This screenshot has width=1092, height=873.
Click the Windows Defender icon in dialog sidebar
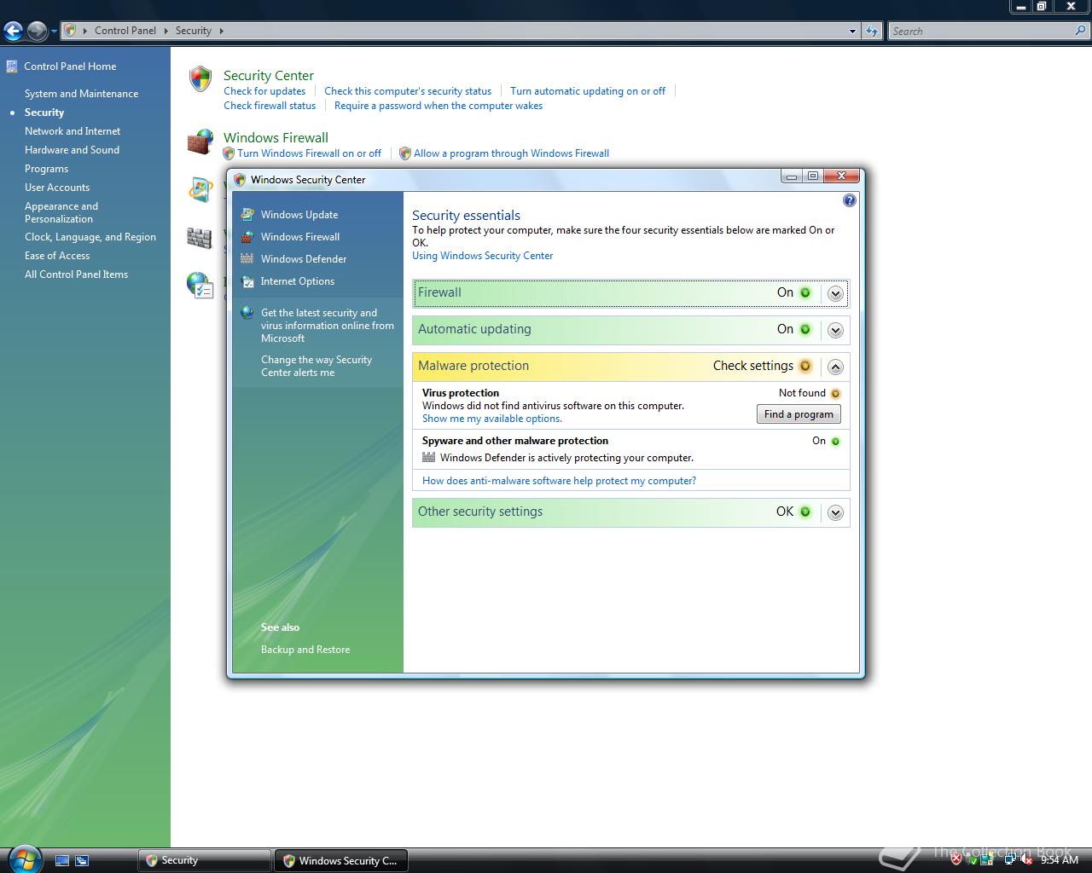click(x=247, y=259)
